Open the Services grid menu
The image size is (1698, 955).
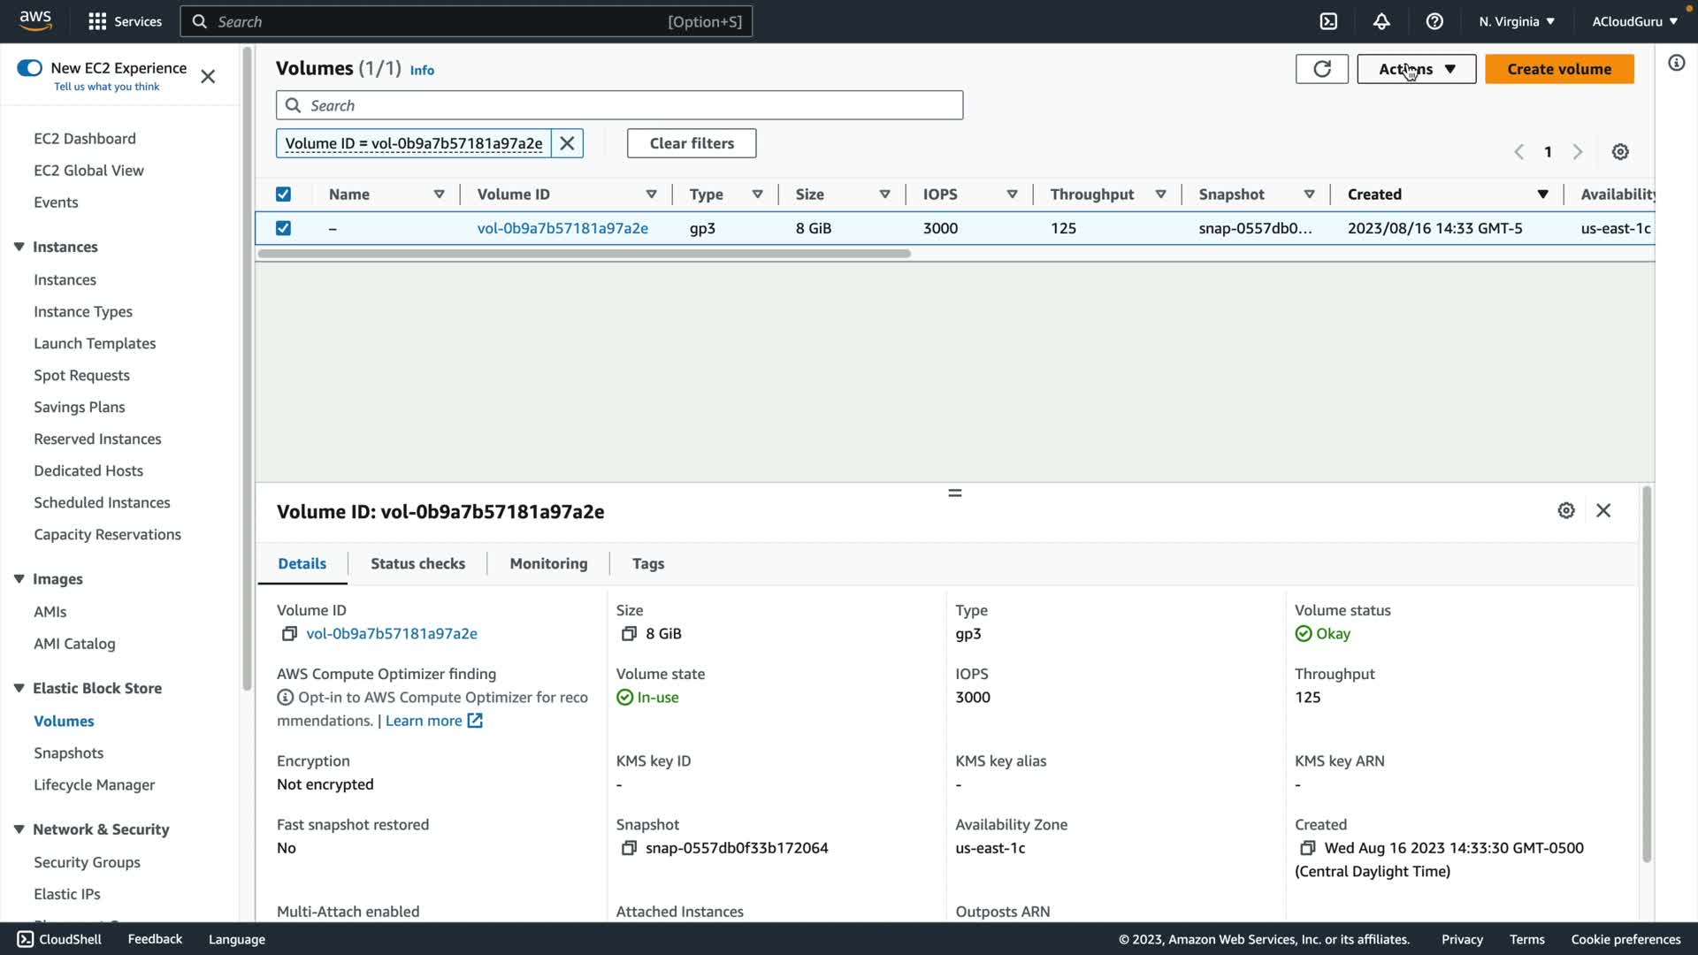pos(97,21)
